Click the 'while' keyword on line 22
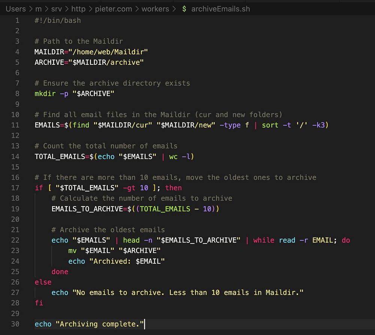Image resolution: width=375 pixels, height=335 pixels. [x=264, y=240]
